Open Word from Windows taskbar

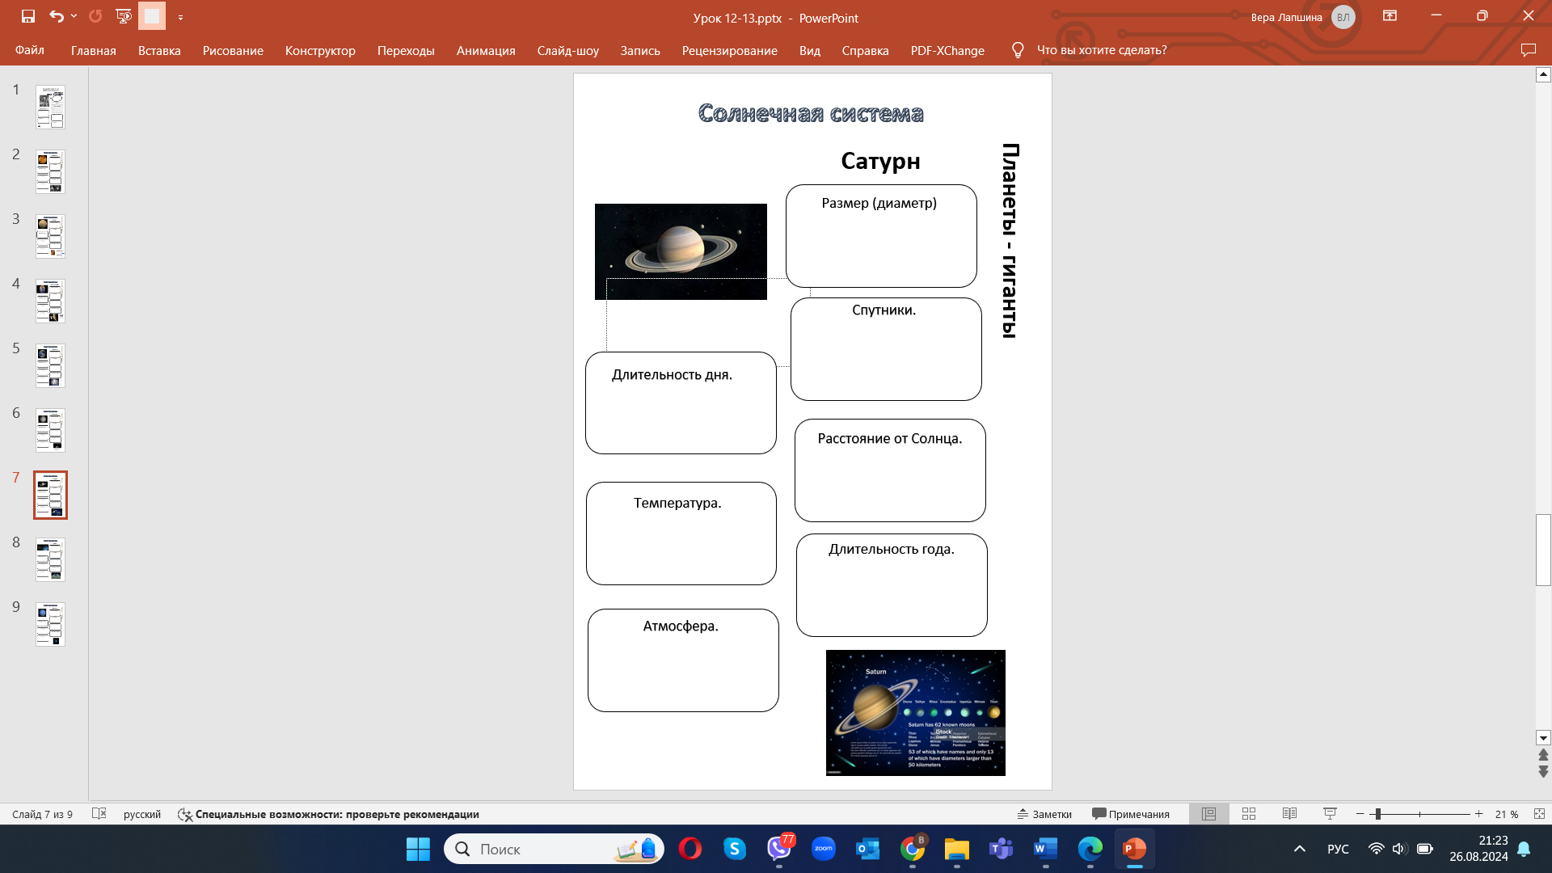tap(1045, 849)
